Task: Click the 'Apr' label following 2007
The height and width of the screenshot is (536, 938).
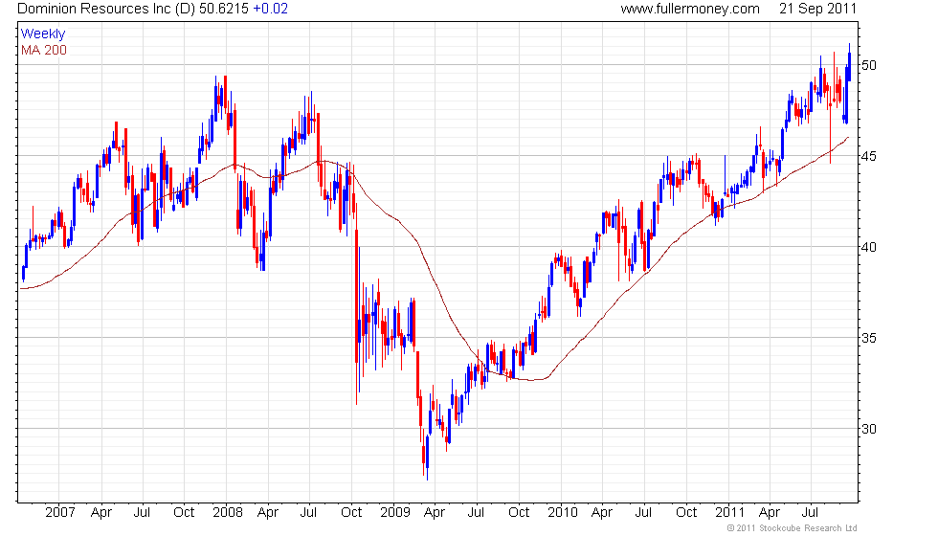Action: (x=101, y=513)
